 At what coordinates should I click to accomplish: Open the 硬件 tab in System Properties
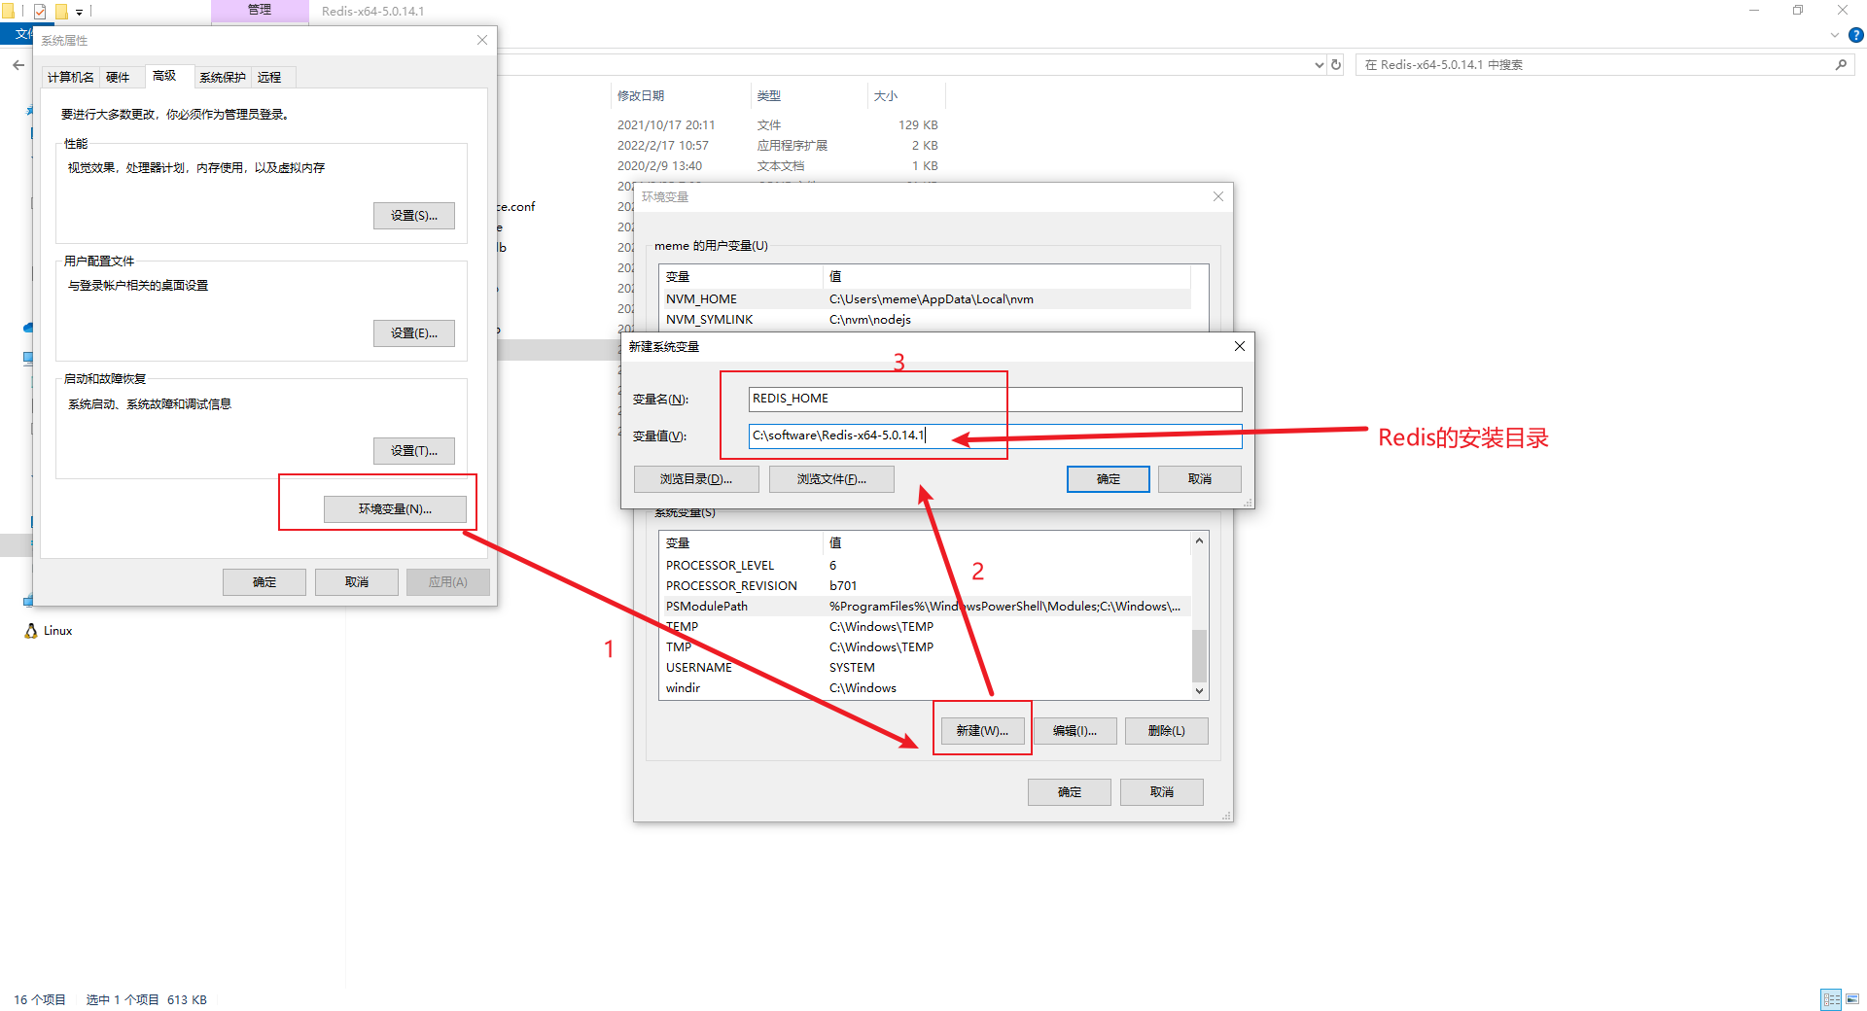point(118,78)
